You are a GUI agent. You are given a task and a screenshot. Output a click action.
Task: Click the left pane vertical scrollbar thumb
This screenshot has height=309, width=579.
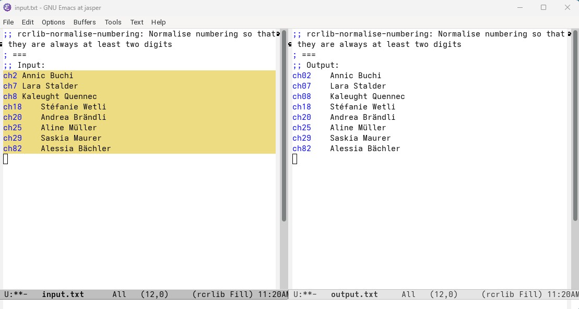[284, 126]
